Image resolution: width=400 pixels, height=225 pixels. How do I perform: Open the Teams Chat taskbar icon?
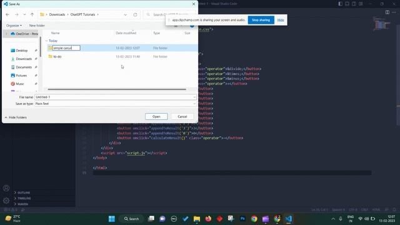pyautogui.click(x=162, y=219)
